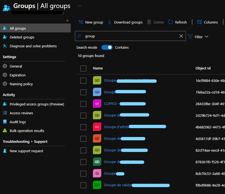Screen dimensions: 225x194
Task: Click the search magnifier icon
Action: [79, 36]
